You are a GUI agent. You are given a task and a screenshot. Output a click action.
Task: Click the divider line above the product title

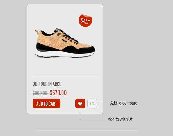(65, 76)
